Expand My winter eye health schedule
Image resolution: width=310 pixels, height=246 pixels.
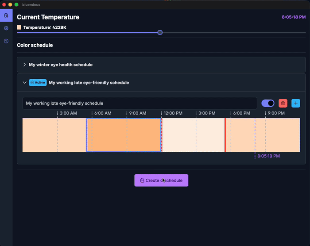click(x=24, y=65)
